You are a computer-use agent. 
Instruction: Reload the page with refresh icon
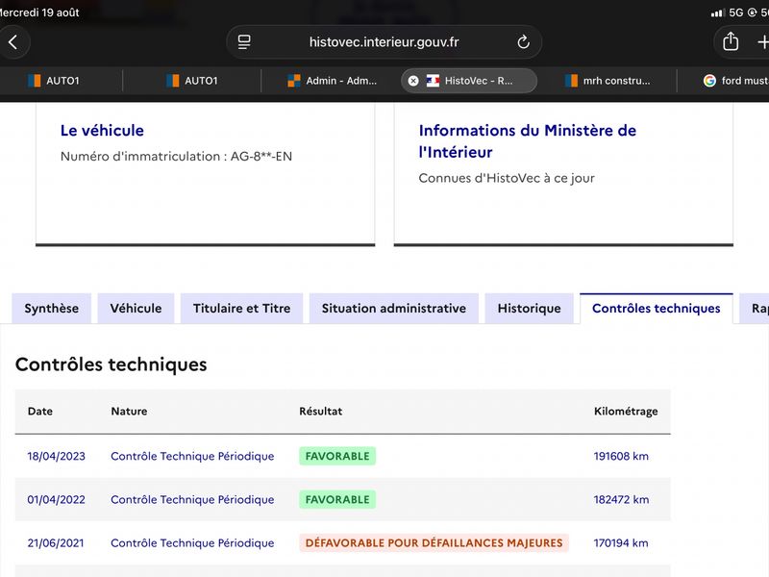point(523,42)
